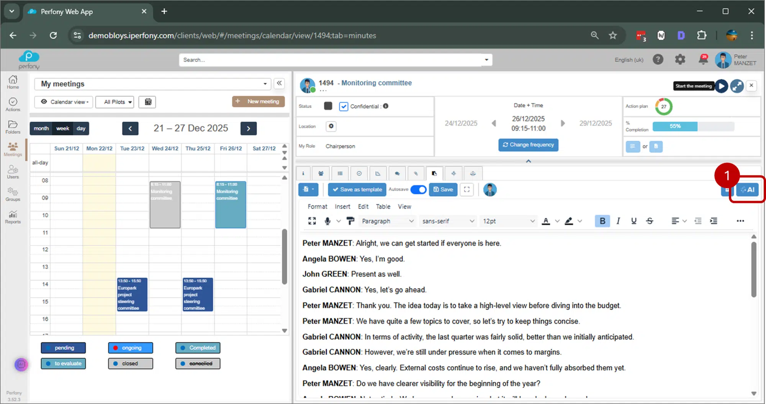The width and height of the screenshot is (766, 404).
Task: Toggle bold formatting
Action: (602, 221)
